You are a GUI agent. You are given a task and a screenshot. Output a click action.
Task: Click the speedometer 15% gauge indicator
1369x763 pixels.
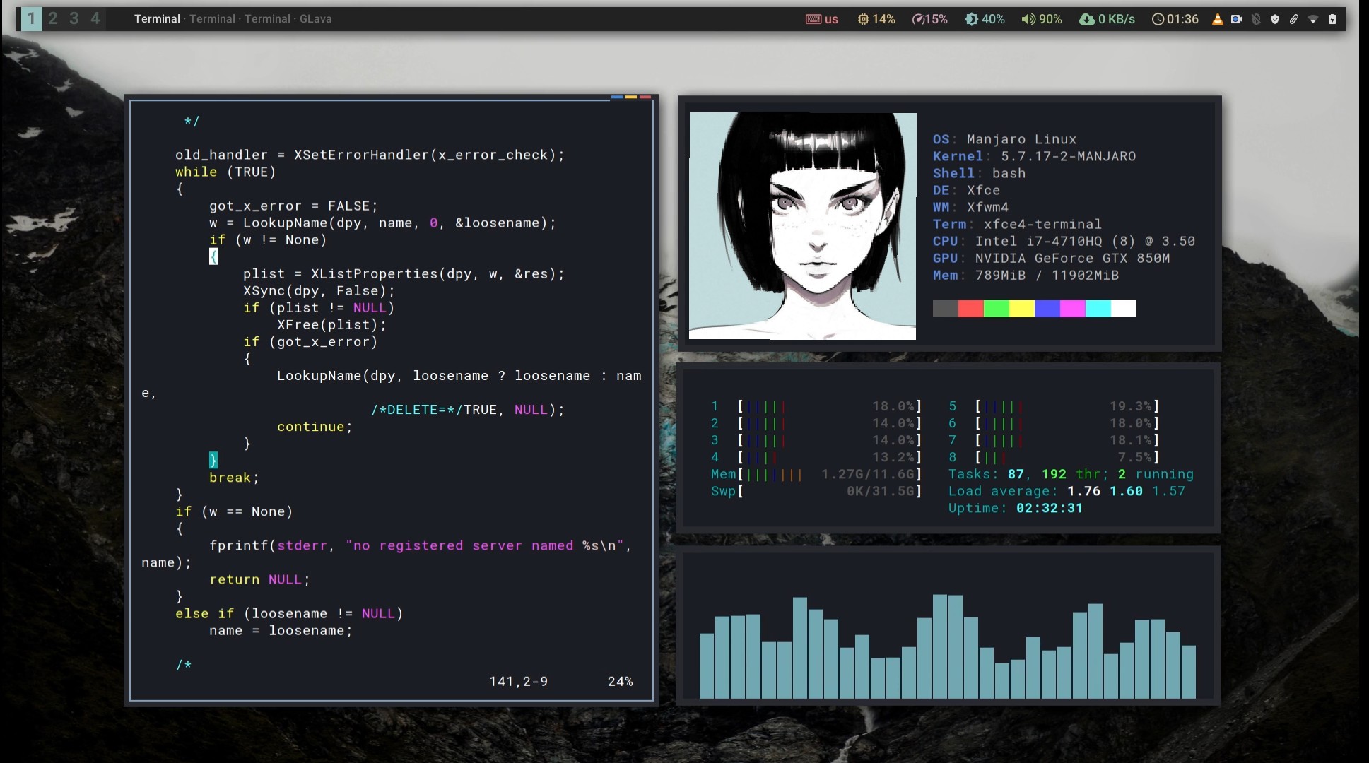[930, 19]
